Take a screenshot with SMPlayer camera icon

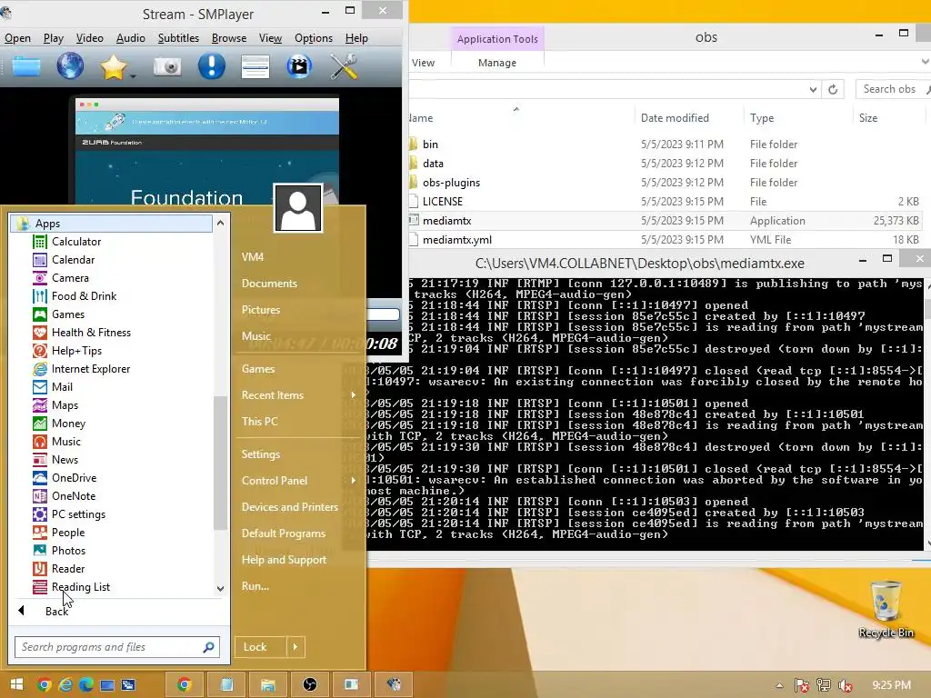167,66
